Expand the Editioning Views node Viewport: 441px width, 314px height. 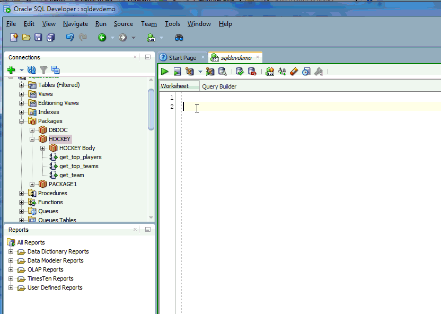pos(21,103)
